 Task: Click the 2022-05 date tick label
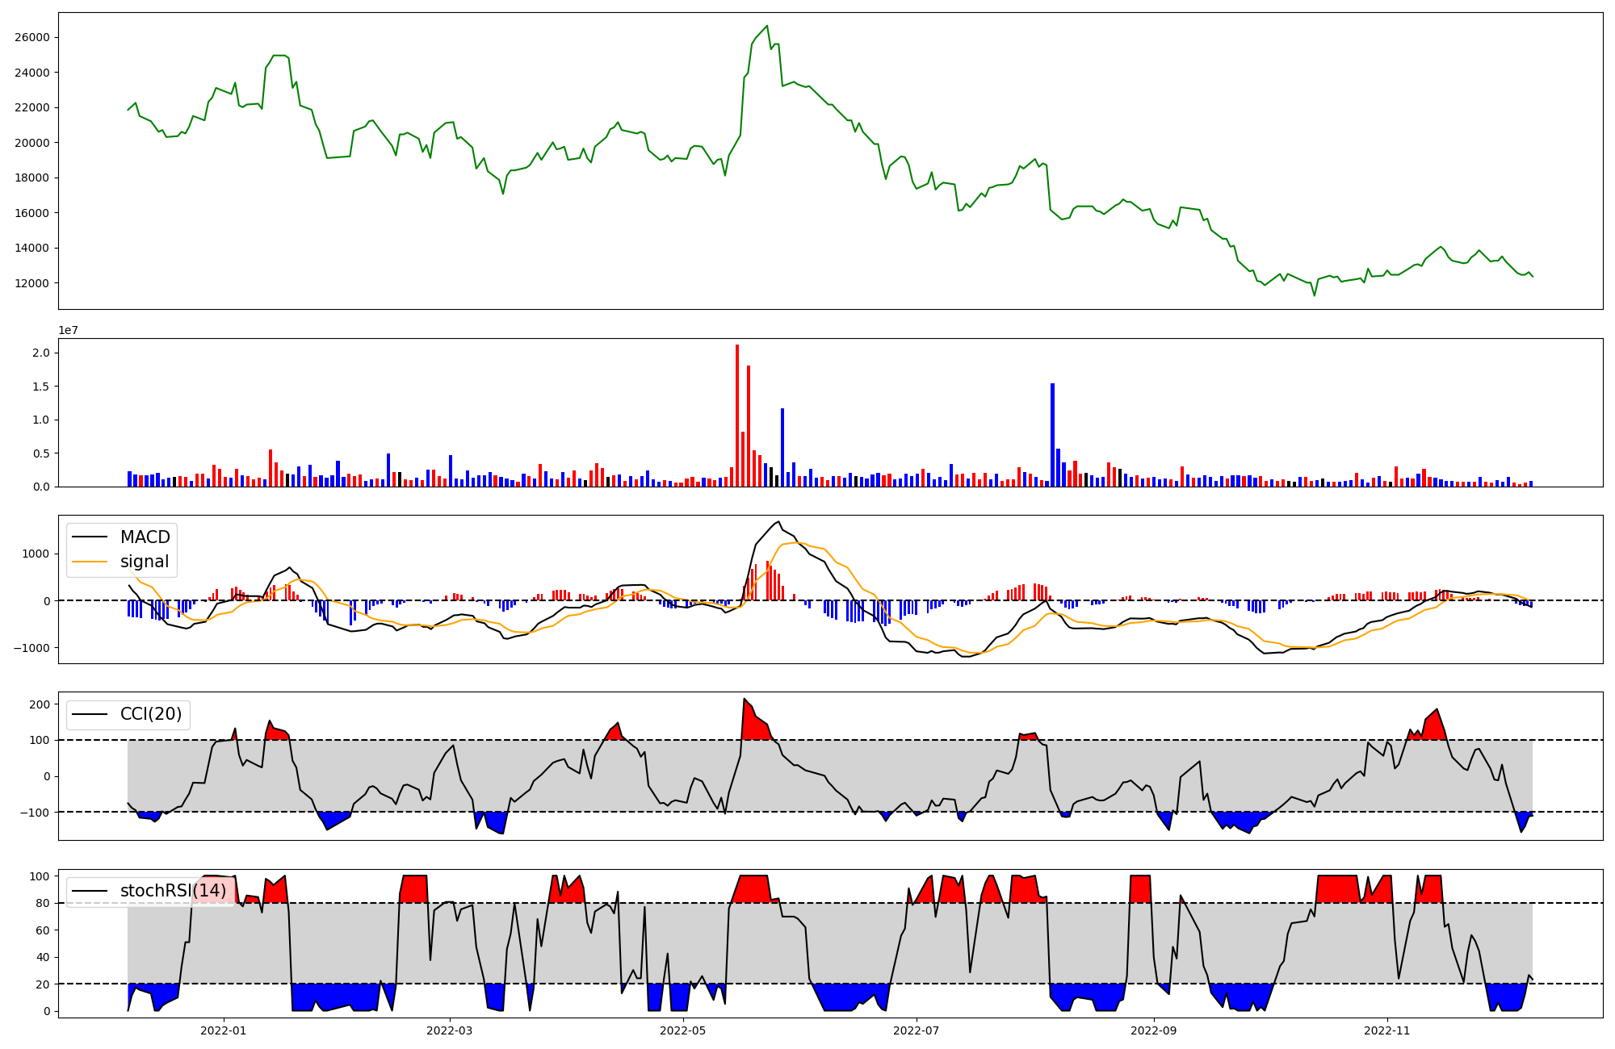click(683, 1030)
